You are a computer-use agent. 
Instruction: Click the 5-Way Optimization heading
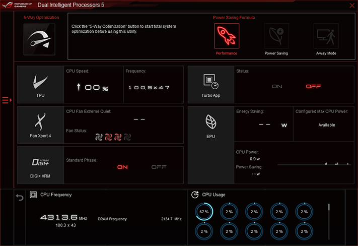(x=41, y=18)
